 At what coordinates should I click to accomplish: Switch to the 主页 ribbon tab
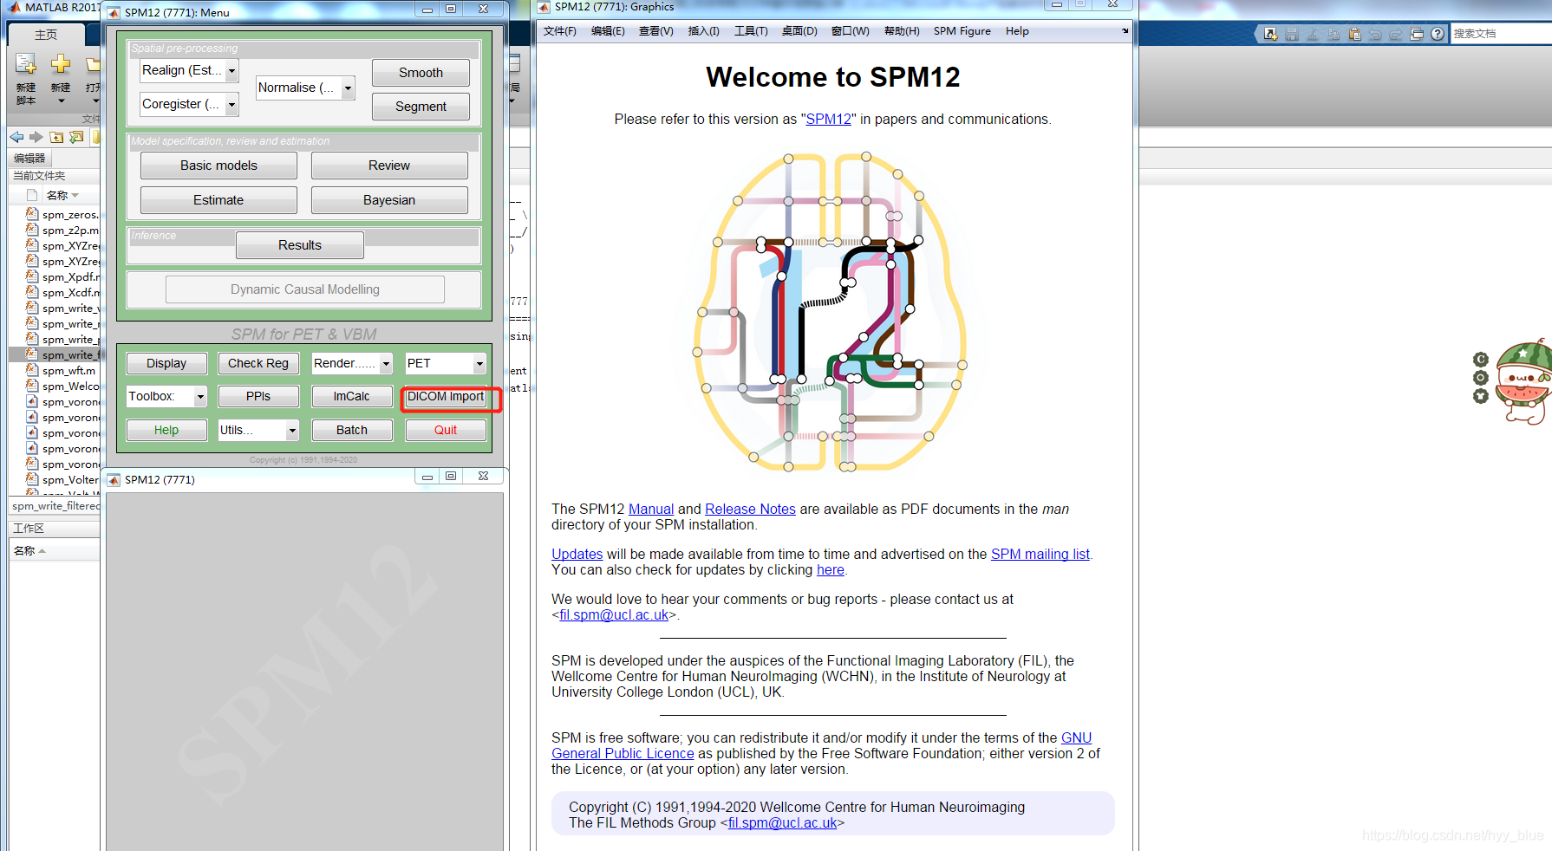[46, 35]
